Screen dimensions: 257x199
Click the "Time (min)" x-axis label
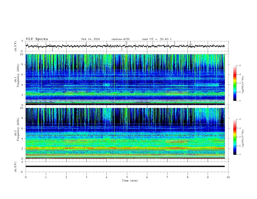130,180
